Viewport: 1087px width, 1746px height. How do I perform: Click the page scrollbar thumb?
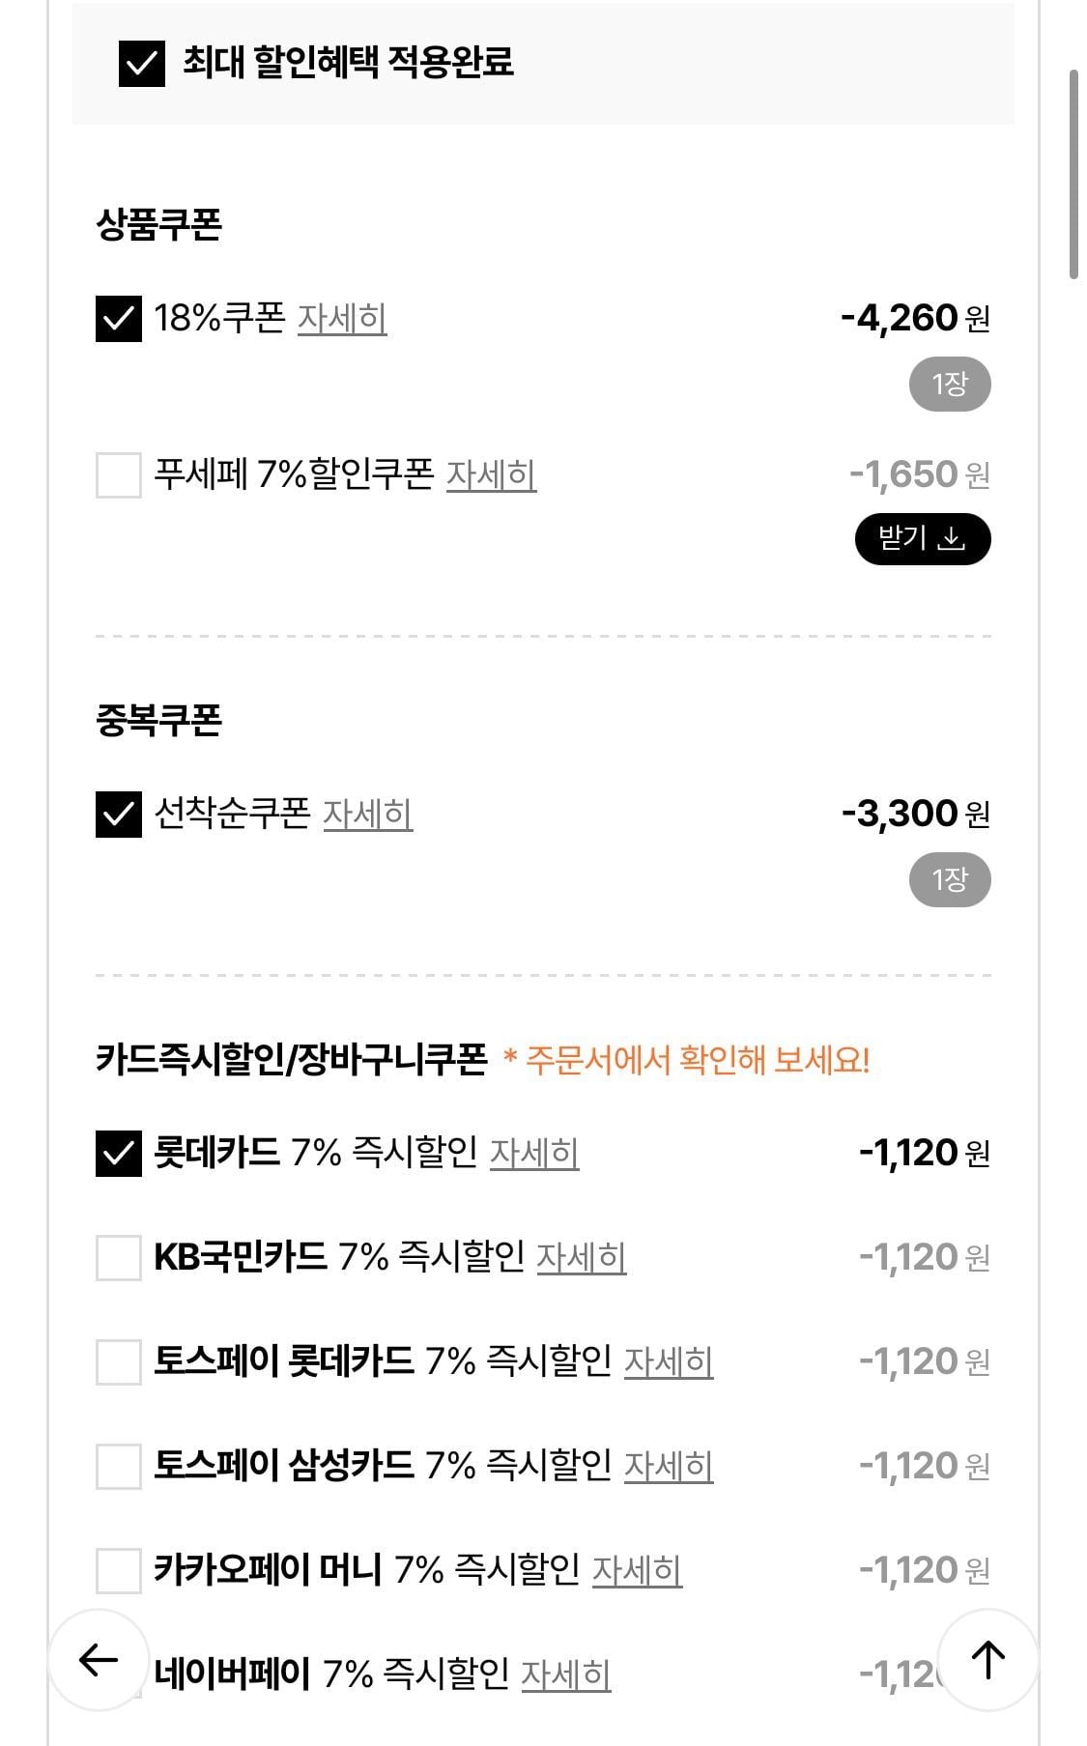coord(1073,174)
